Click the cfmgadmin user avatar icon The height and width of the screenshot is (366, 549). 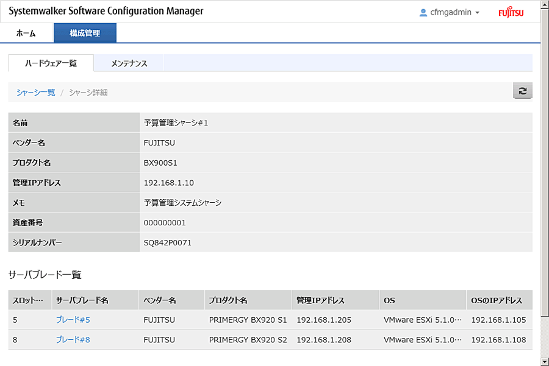[423, 13]
